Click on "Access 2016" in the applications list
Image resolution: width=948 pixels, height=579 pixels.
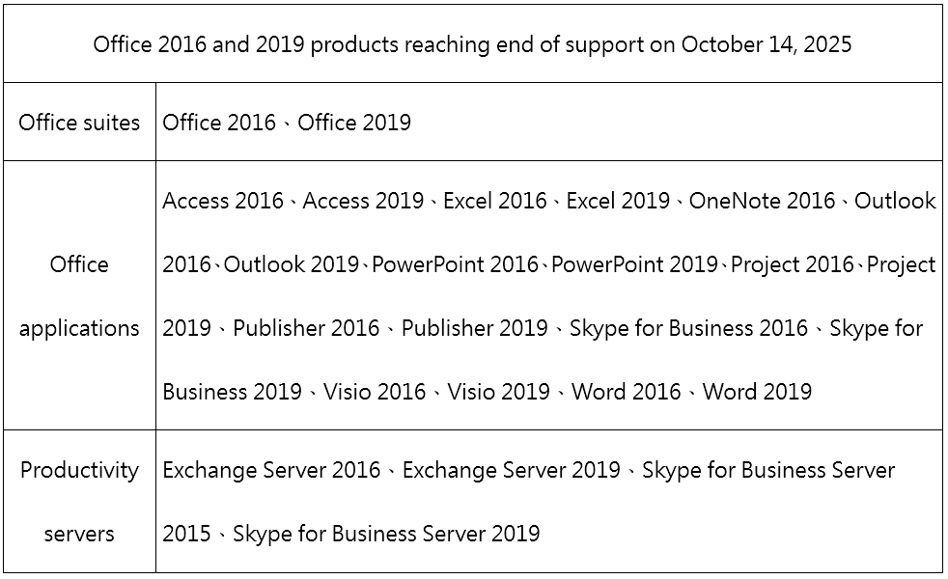(x=223, y=201)
